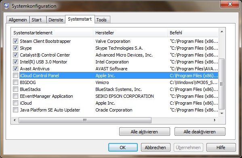Select the Skype row name

[x=26, y=48]
